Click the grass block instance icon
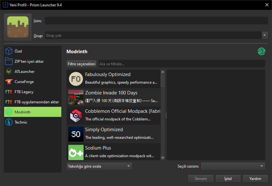This screenshot has height=186, width=272. pyautogui.click(x=18, y=27)
